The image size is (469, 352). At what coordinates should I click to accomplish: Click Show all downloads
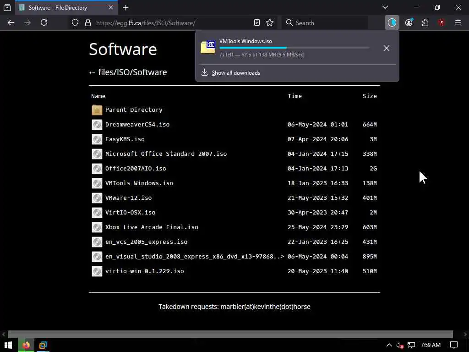236,73
